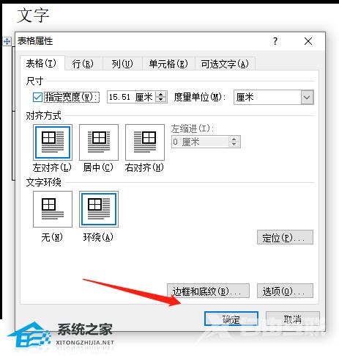Select the right alignment (右对齐) icon
This screenshot has width=339, height=356.
coord(145,142)
